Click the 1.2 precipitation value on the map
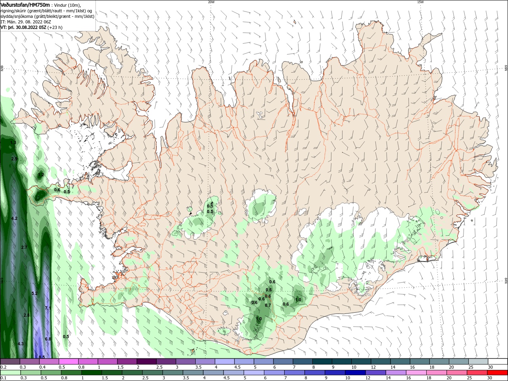 [x=41, y=175]
